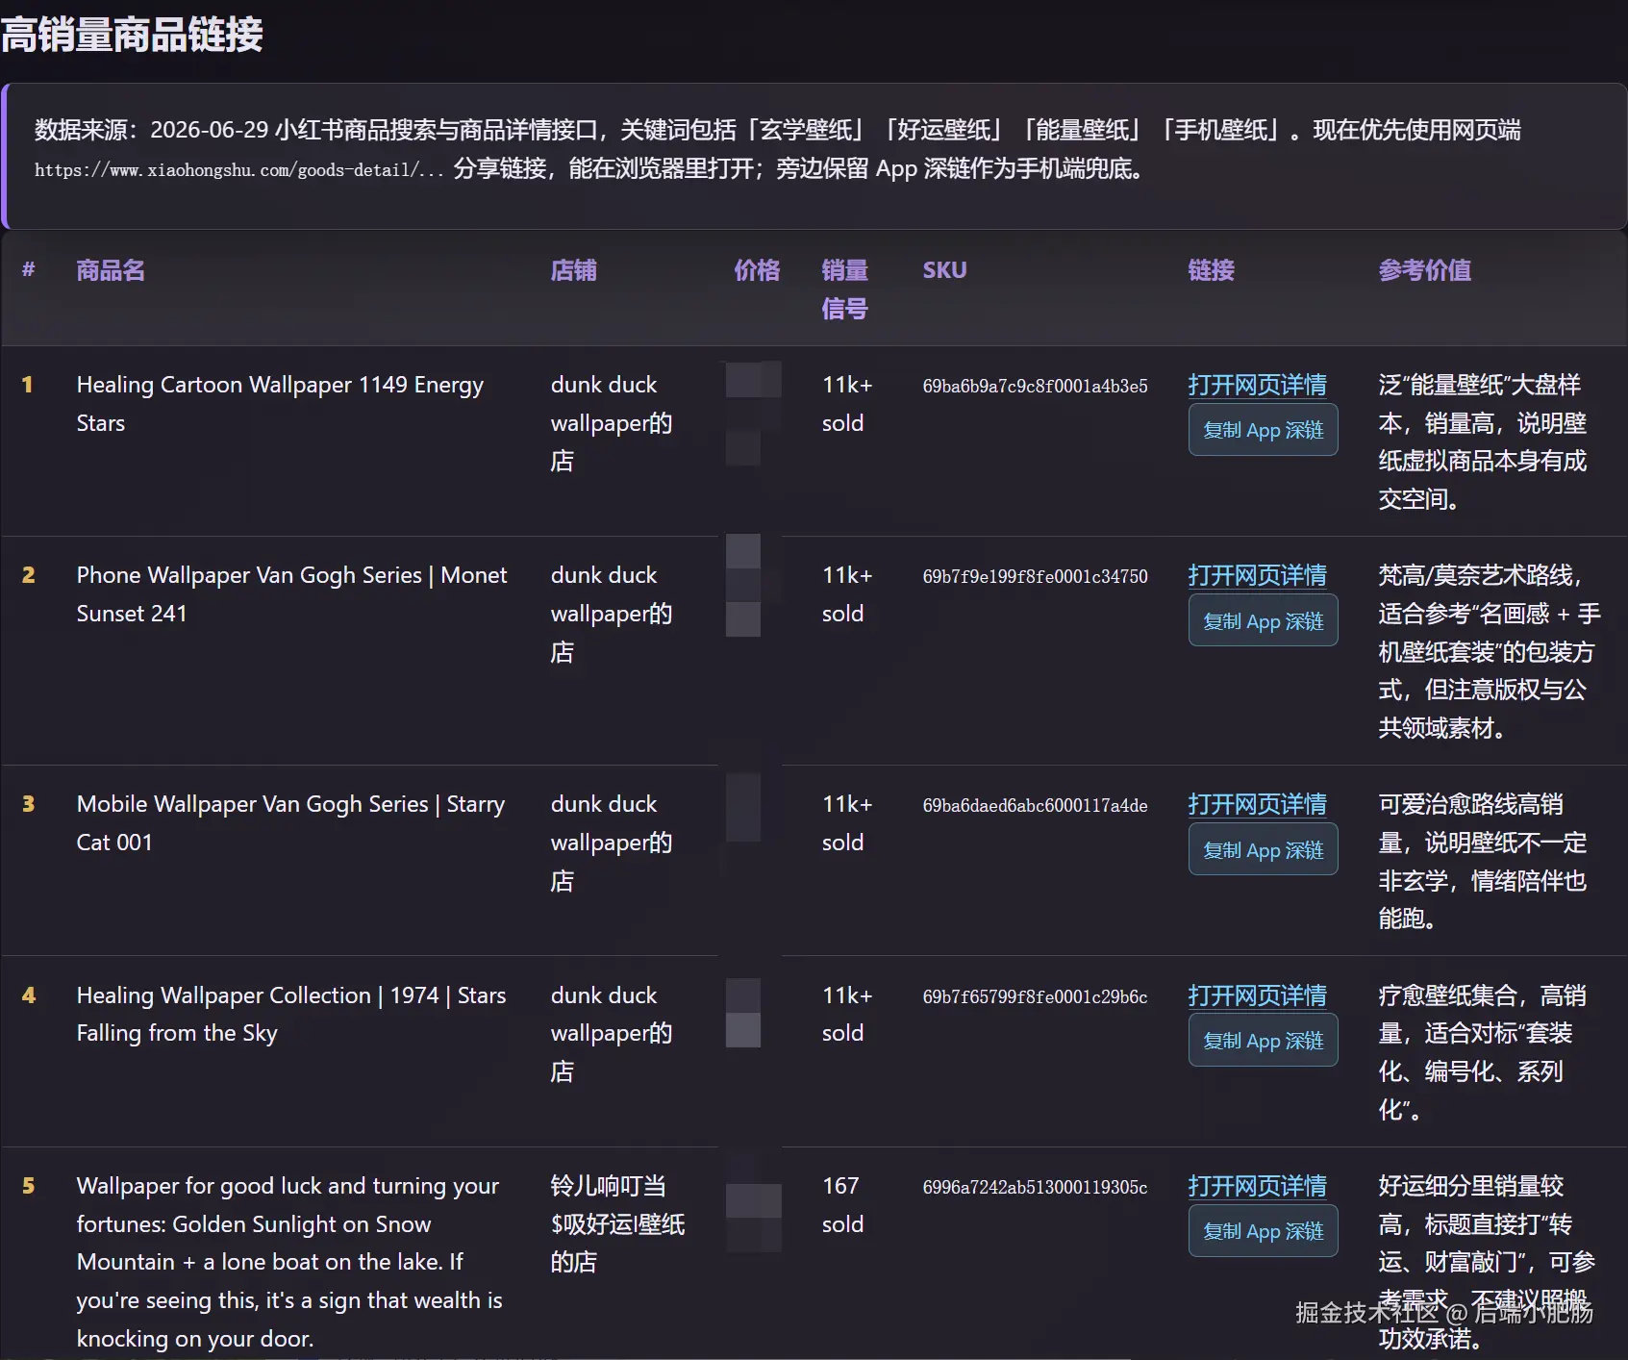The width and height of the screenshot is (1628, 1360).
Task: Click the SKU column header
Action: pos(944,270)
